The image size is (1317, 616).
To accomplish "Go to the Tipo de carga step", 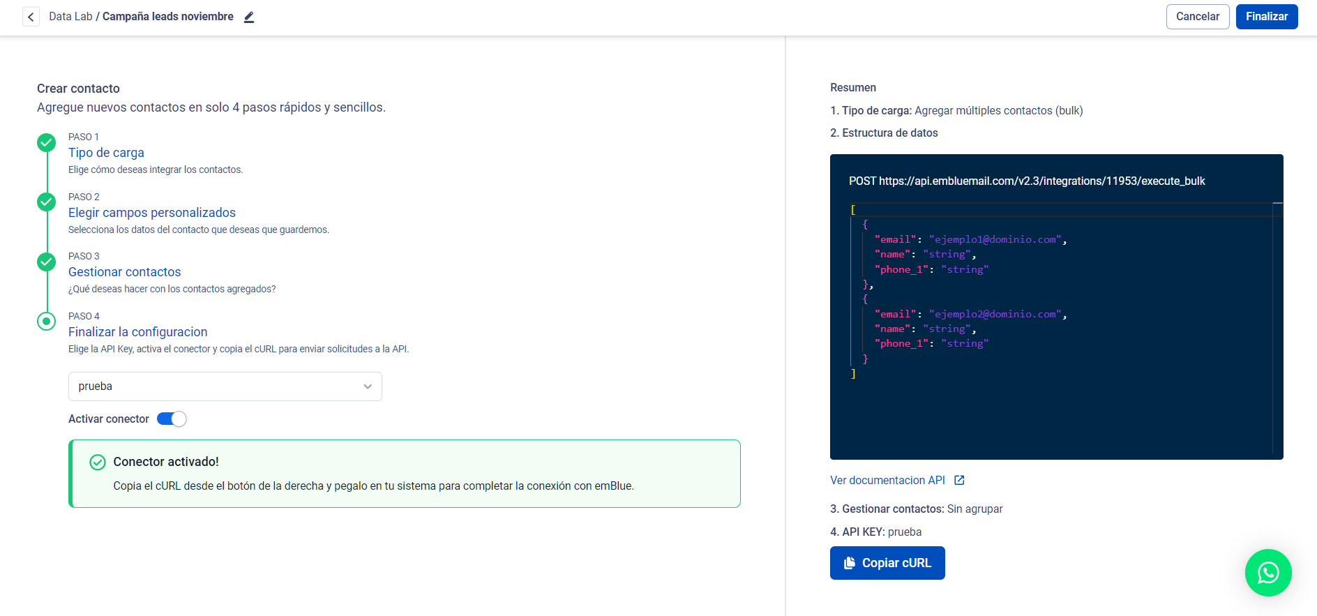I will tap(106, 153).
